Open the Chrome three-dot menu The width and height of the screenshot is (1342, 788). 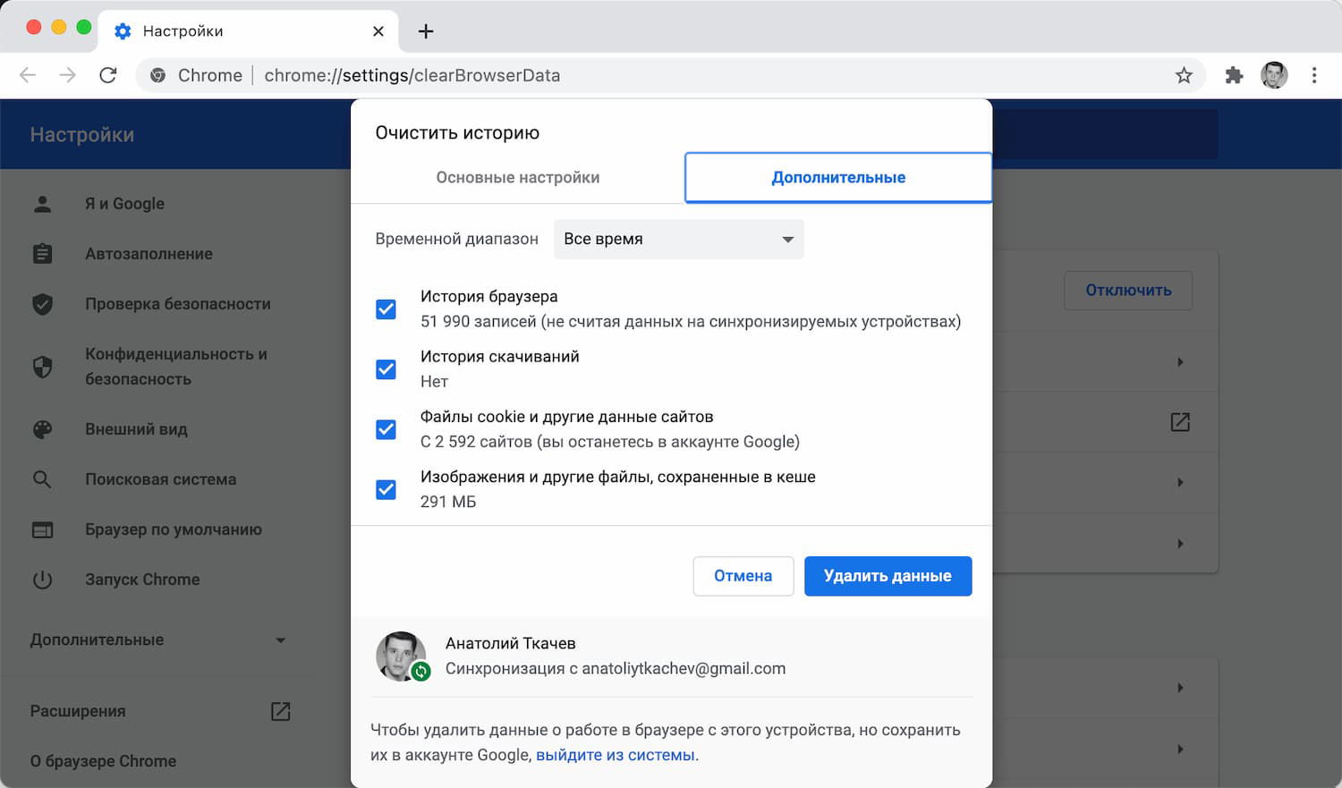tap(1314, 75)
